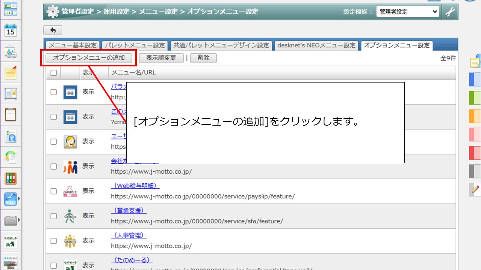Click the オプションメニューの追加 button
The image size is (481, 270).
coord(89,58)
